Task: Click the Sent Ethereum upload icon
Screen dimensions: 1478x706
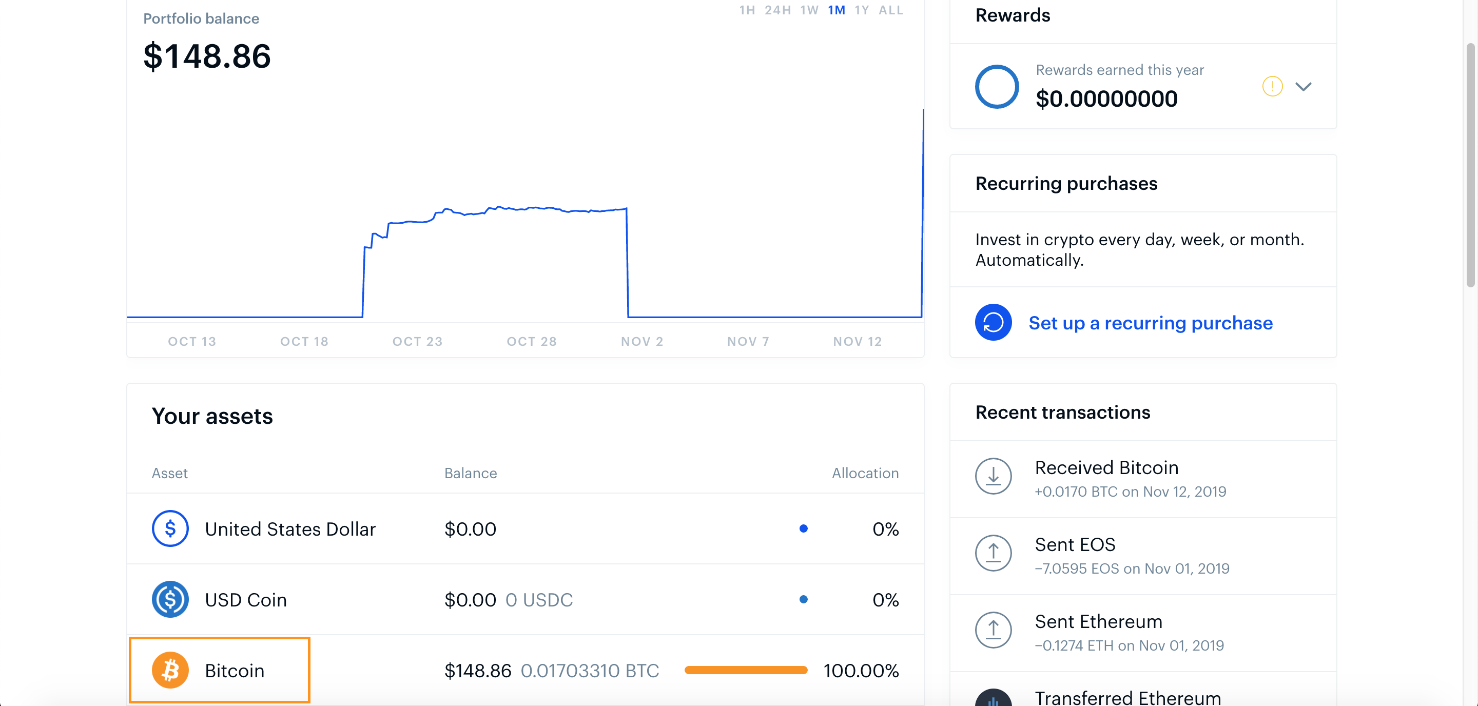Action: pos(993,630)
